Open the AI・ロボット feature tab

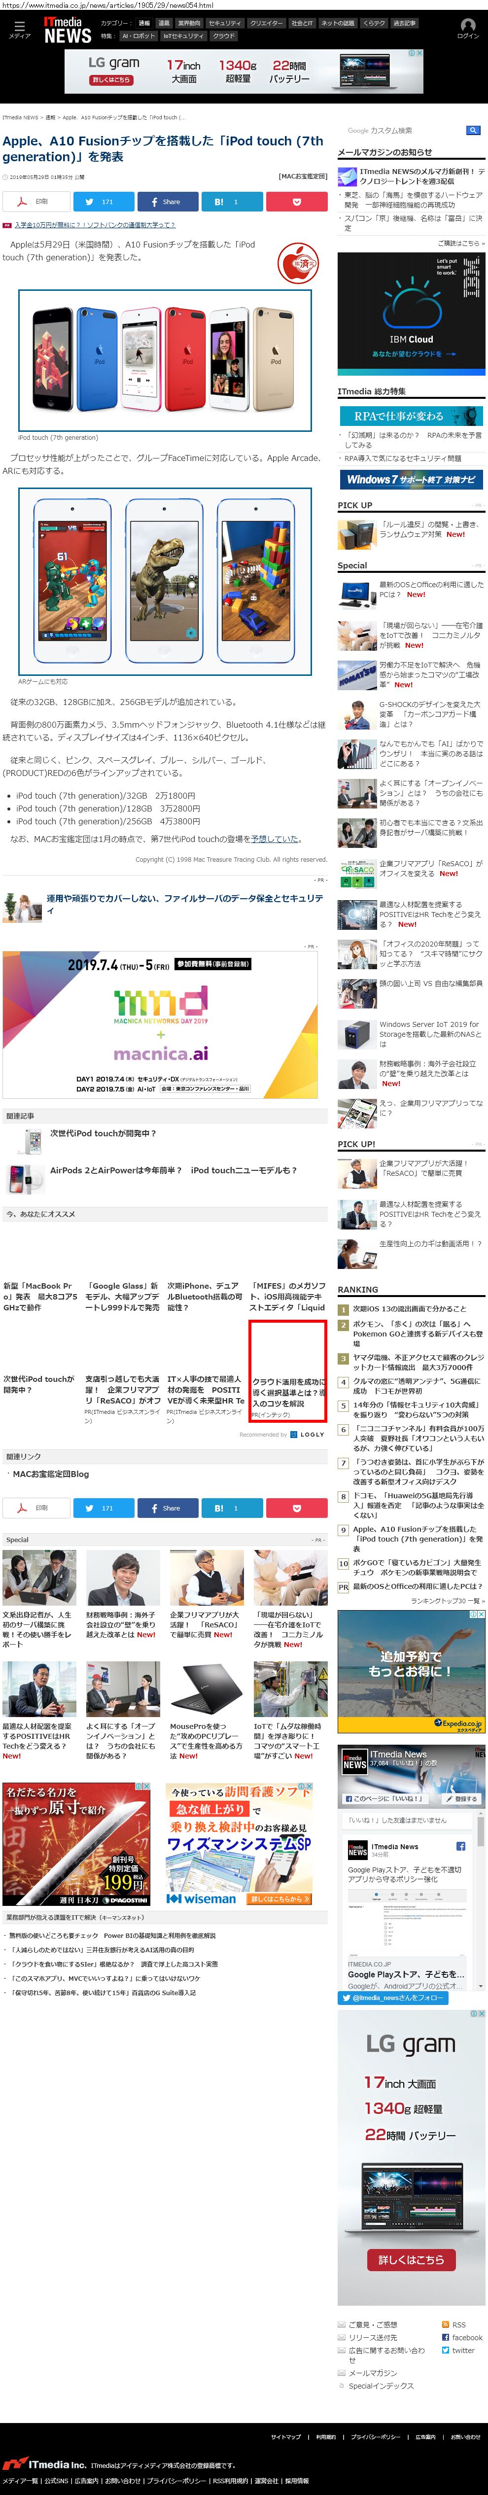click(x=139, y=36)
